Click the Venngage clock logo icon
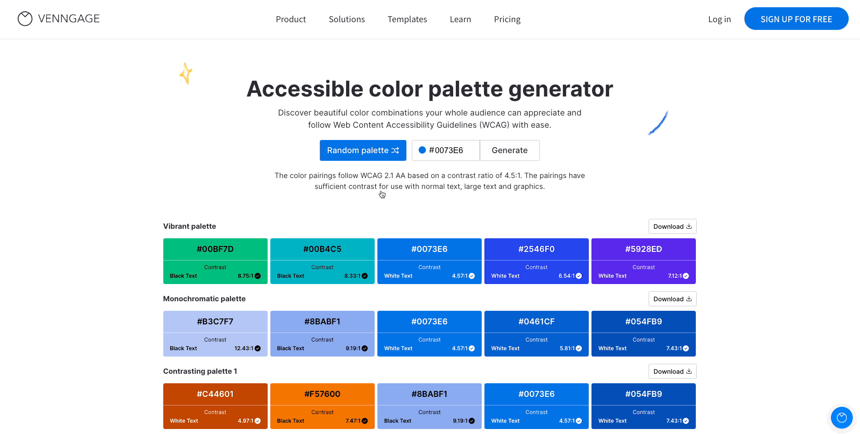860x434 pixels. point(24,19)
